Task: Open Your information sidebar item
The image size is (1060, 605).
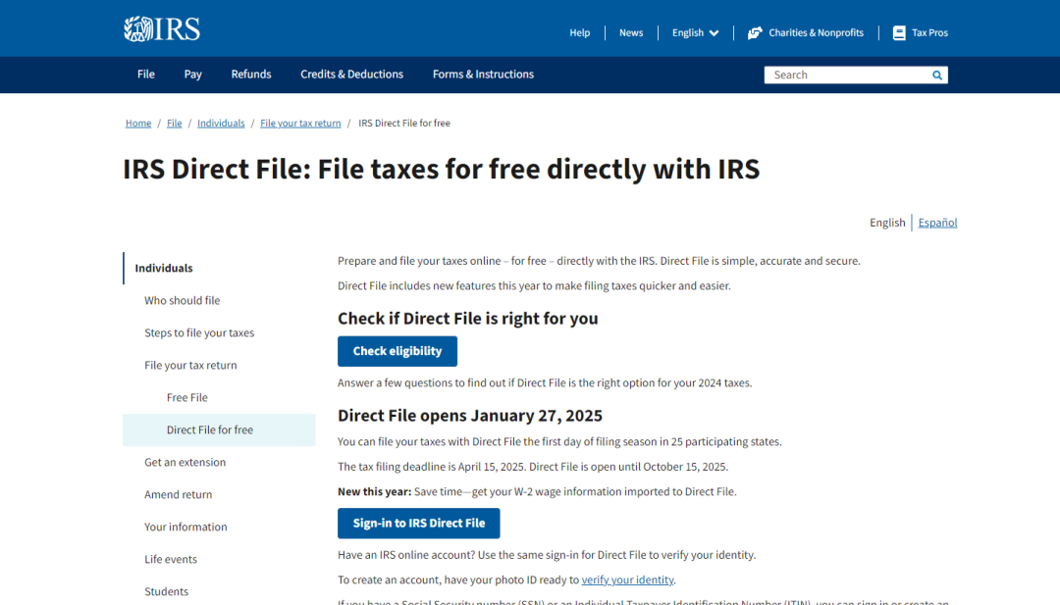Action: click(x=185, y=527)
